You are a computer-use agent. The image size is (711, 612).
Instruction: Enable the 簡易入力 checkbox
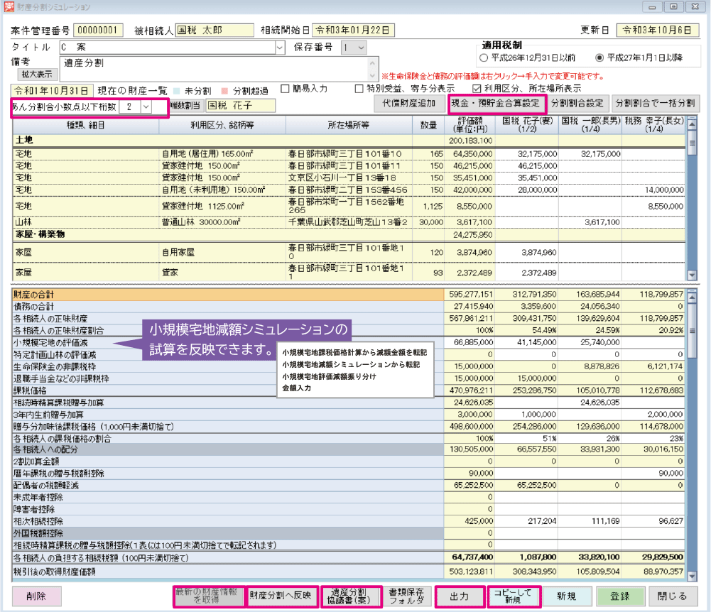[x=286, y=89]
